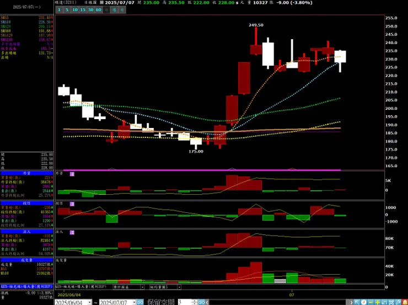The width and height of the screenshot is (408, 305).
Task: Click the 2025/07/07 date header at top left
Action: [27, 7]
